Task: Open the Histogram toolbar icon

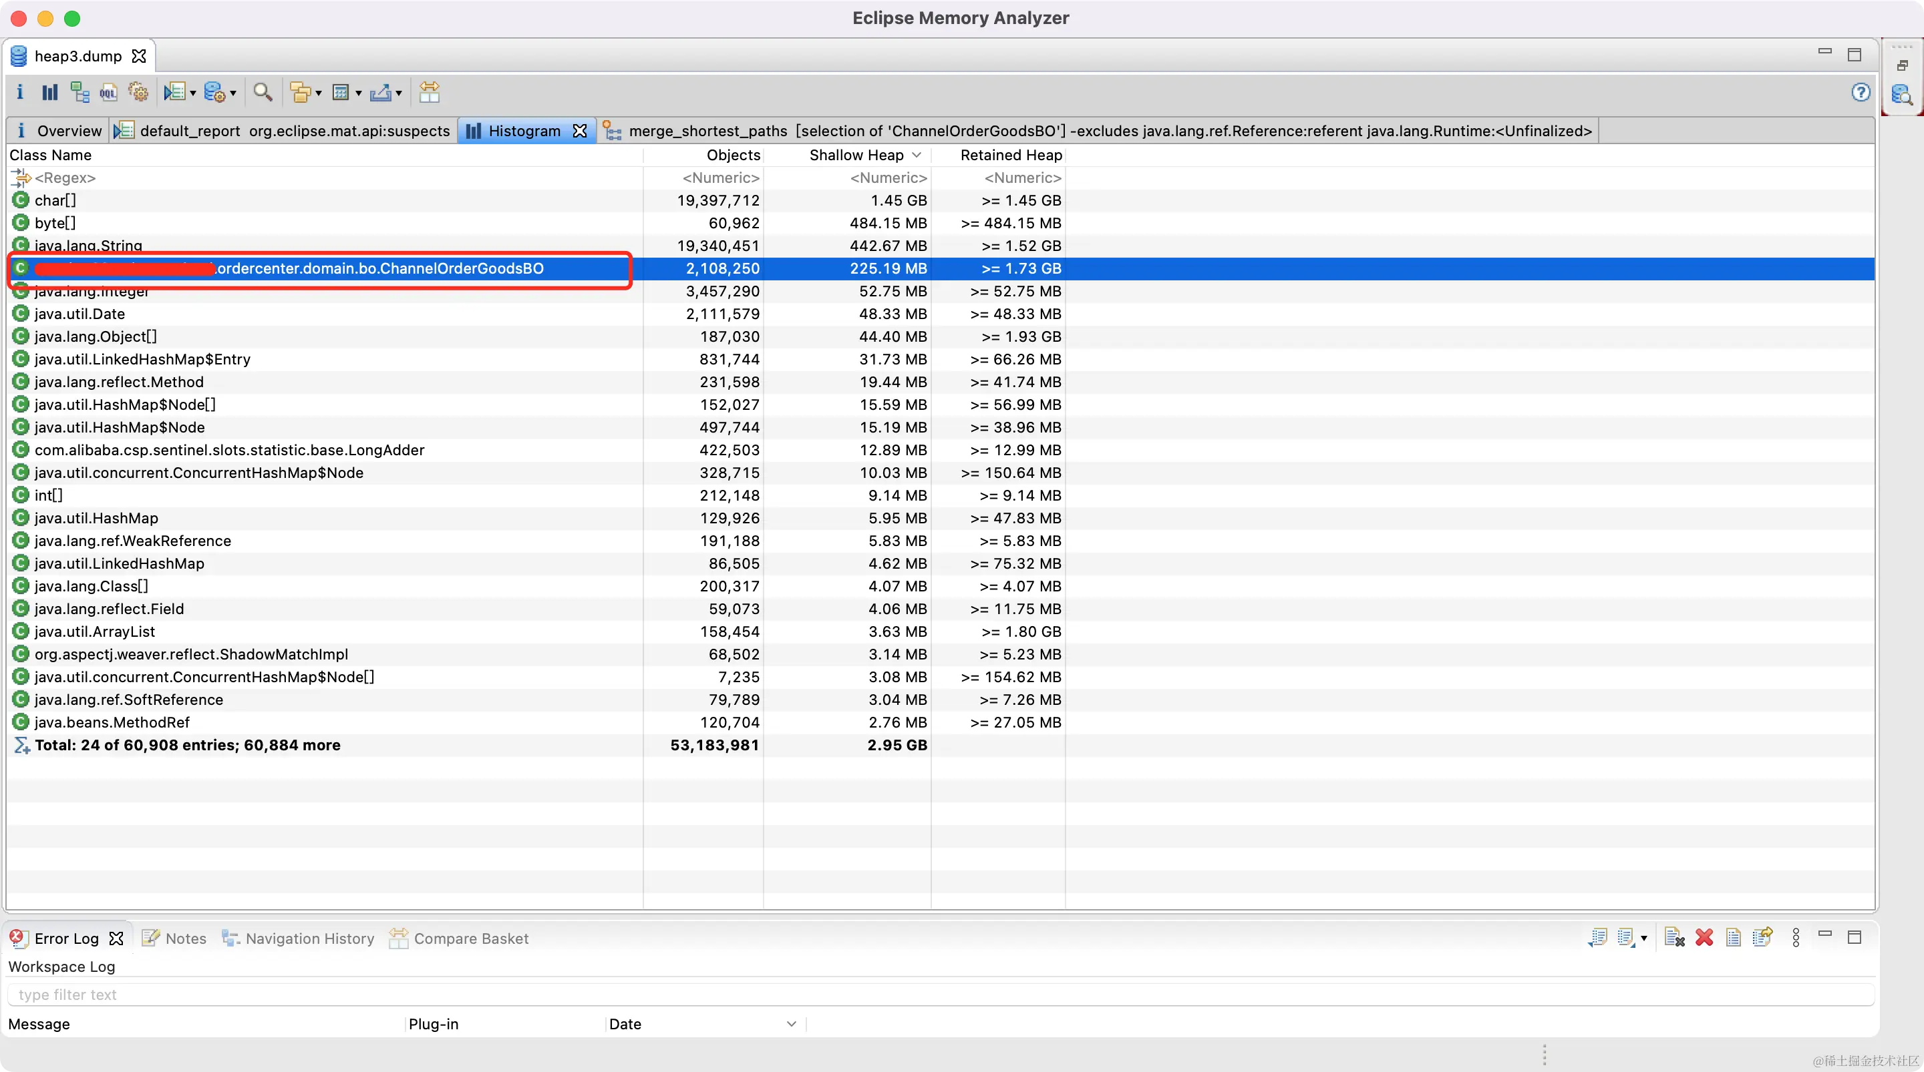Action: tap(49, 92)
